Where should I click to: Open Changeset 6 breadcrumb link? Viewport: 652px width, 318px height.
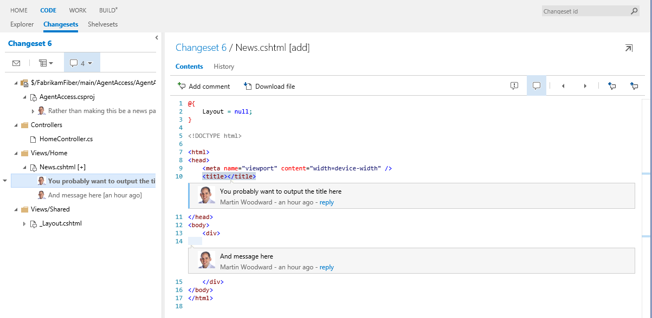coord(201,48)
